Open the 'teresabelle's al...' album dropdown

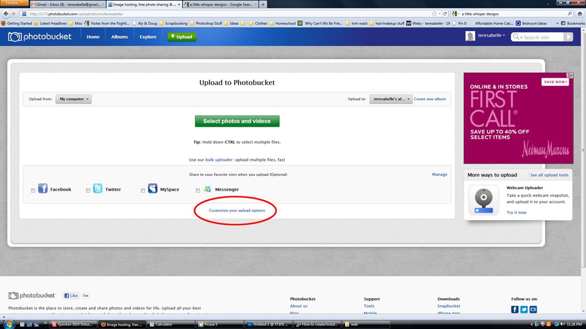click(x=391, y=99)
